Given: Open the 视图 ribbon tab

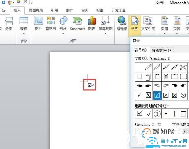Looking at the screenshot, I should click(100, 10).
